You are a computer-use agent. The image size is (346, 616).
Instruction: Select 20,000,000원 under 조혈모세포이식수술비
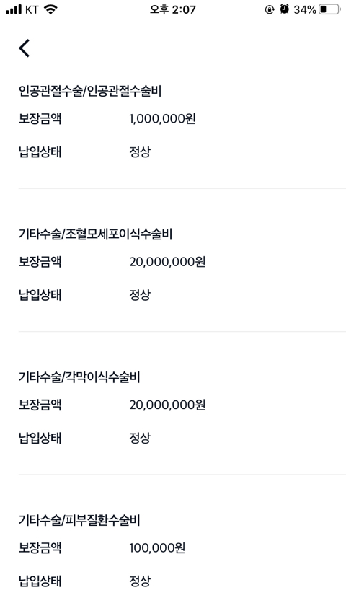tap(168, 262)
